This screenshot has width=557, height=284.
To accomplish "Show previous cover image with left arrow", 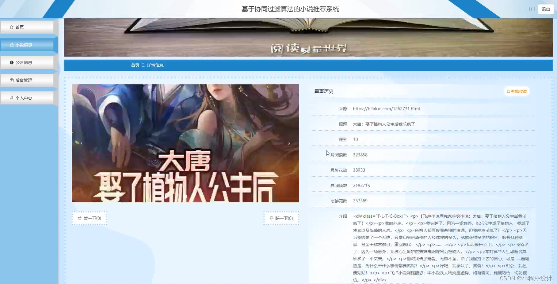I will tap(82, 143).
